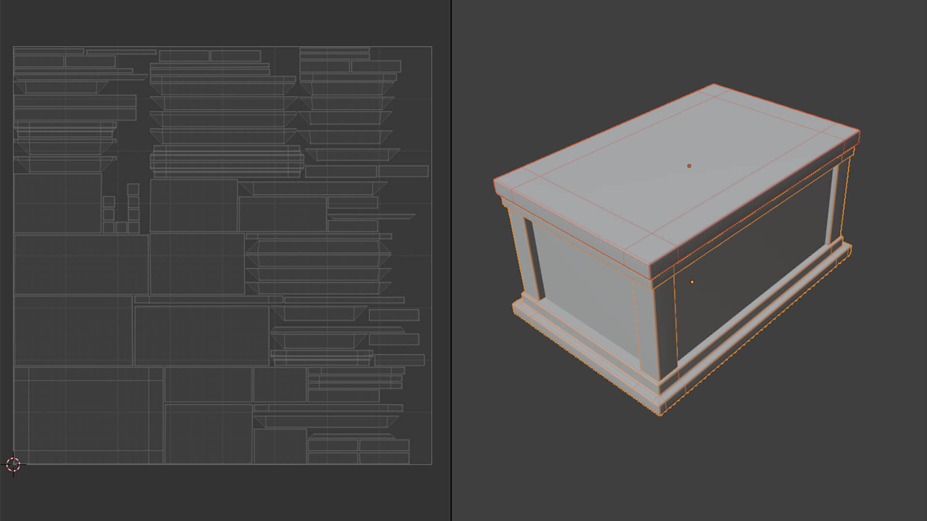This screenshot has height=521, width=927.
Task: Select the orange origin dot on box side
Action: tap(692, 282)
